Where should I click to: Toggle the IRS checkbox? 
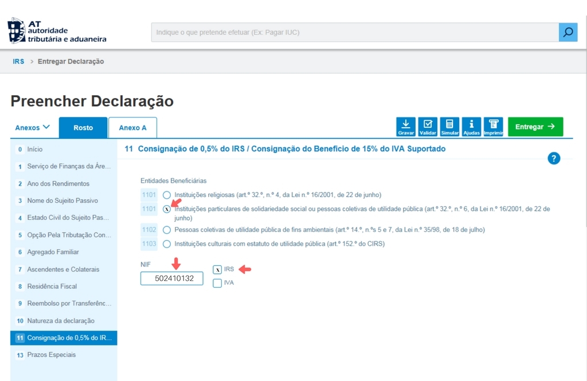tap(217, 269)
